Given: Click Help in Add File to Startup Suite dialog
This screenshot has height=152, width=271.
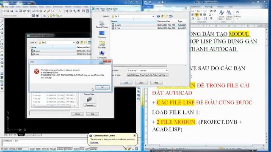Looking at the screenshot, I should pos(156,83).
